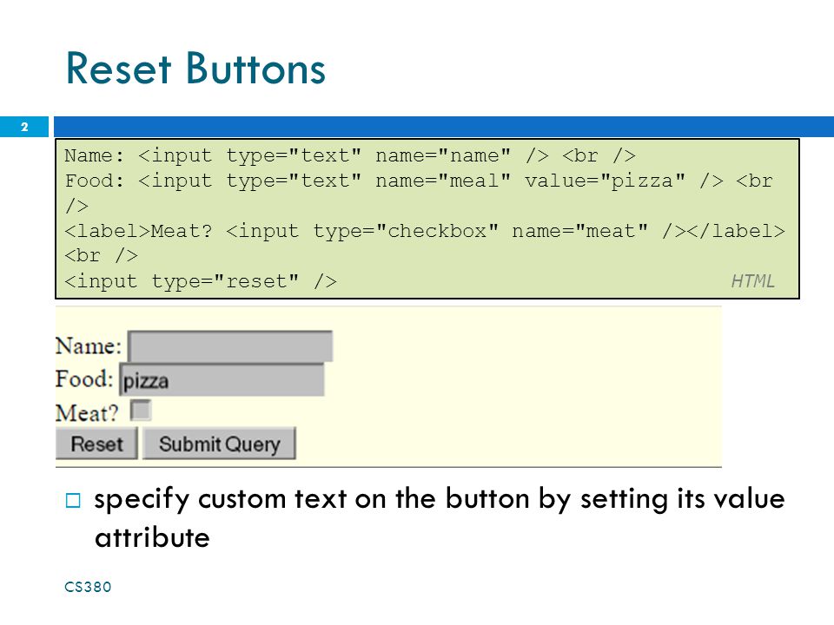Click the CS380 footer text

tap(88, 587)
